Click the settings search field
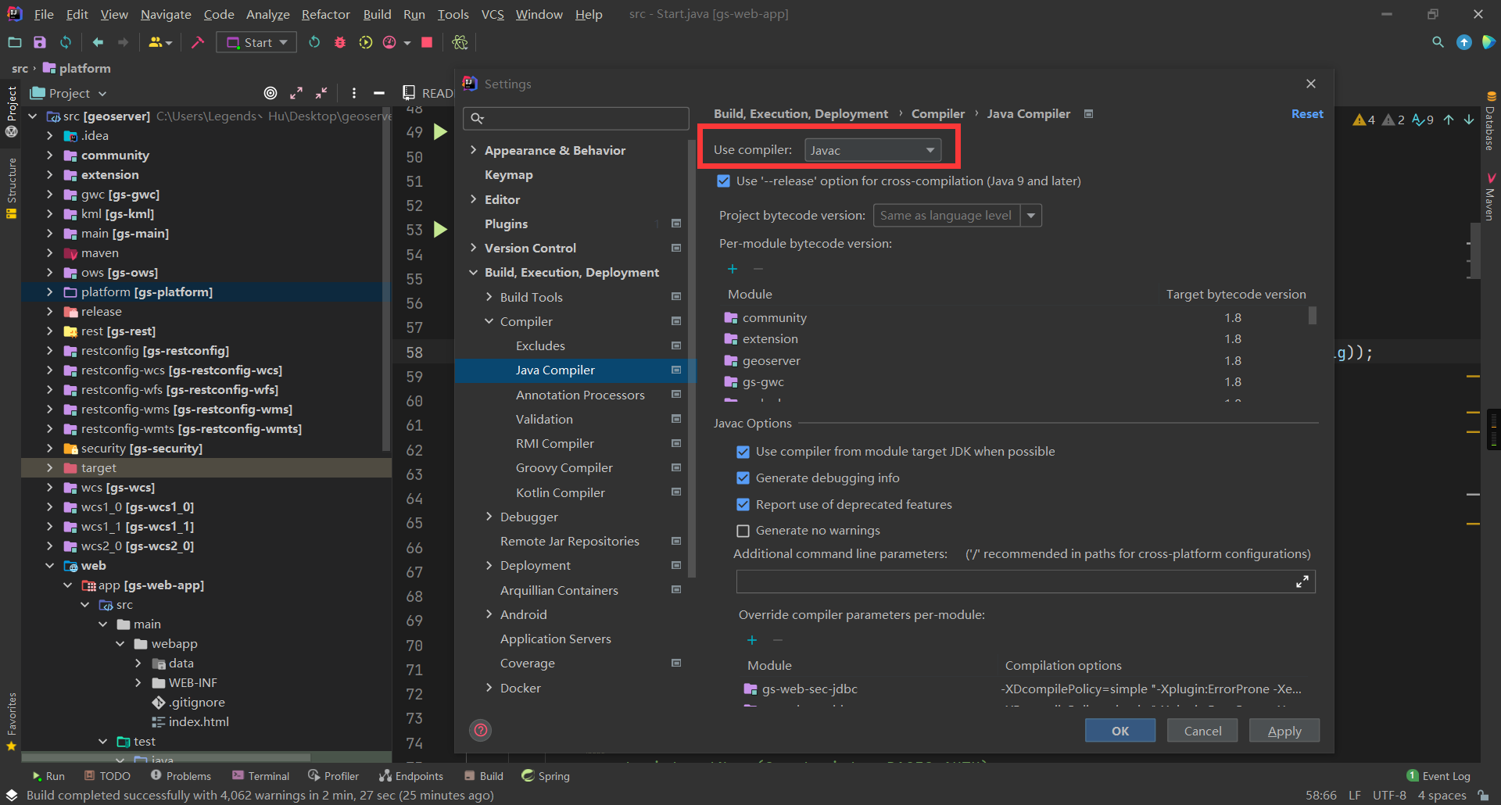Image resolution: width=1501 pixels, height=805 pixels. (576, 118)
